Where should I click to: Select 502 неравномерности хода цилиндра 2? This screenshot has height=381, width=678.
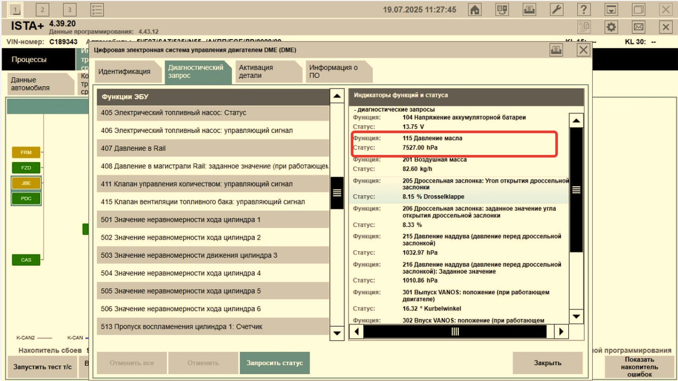point(212,238)
